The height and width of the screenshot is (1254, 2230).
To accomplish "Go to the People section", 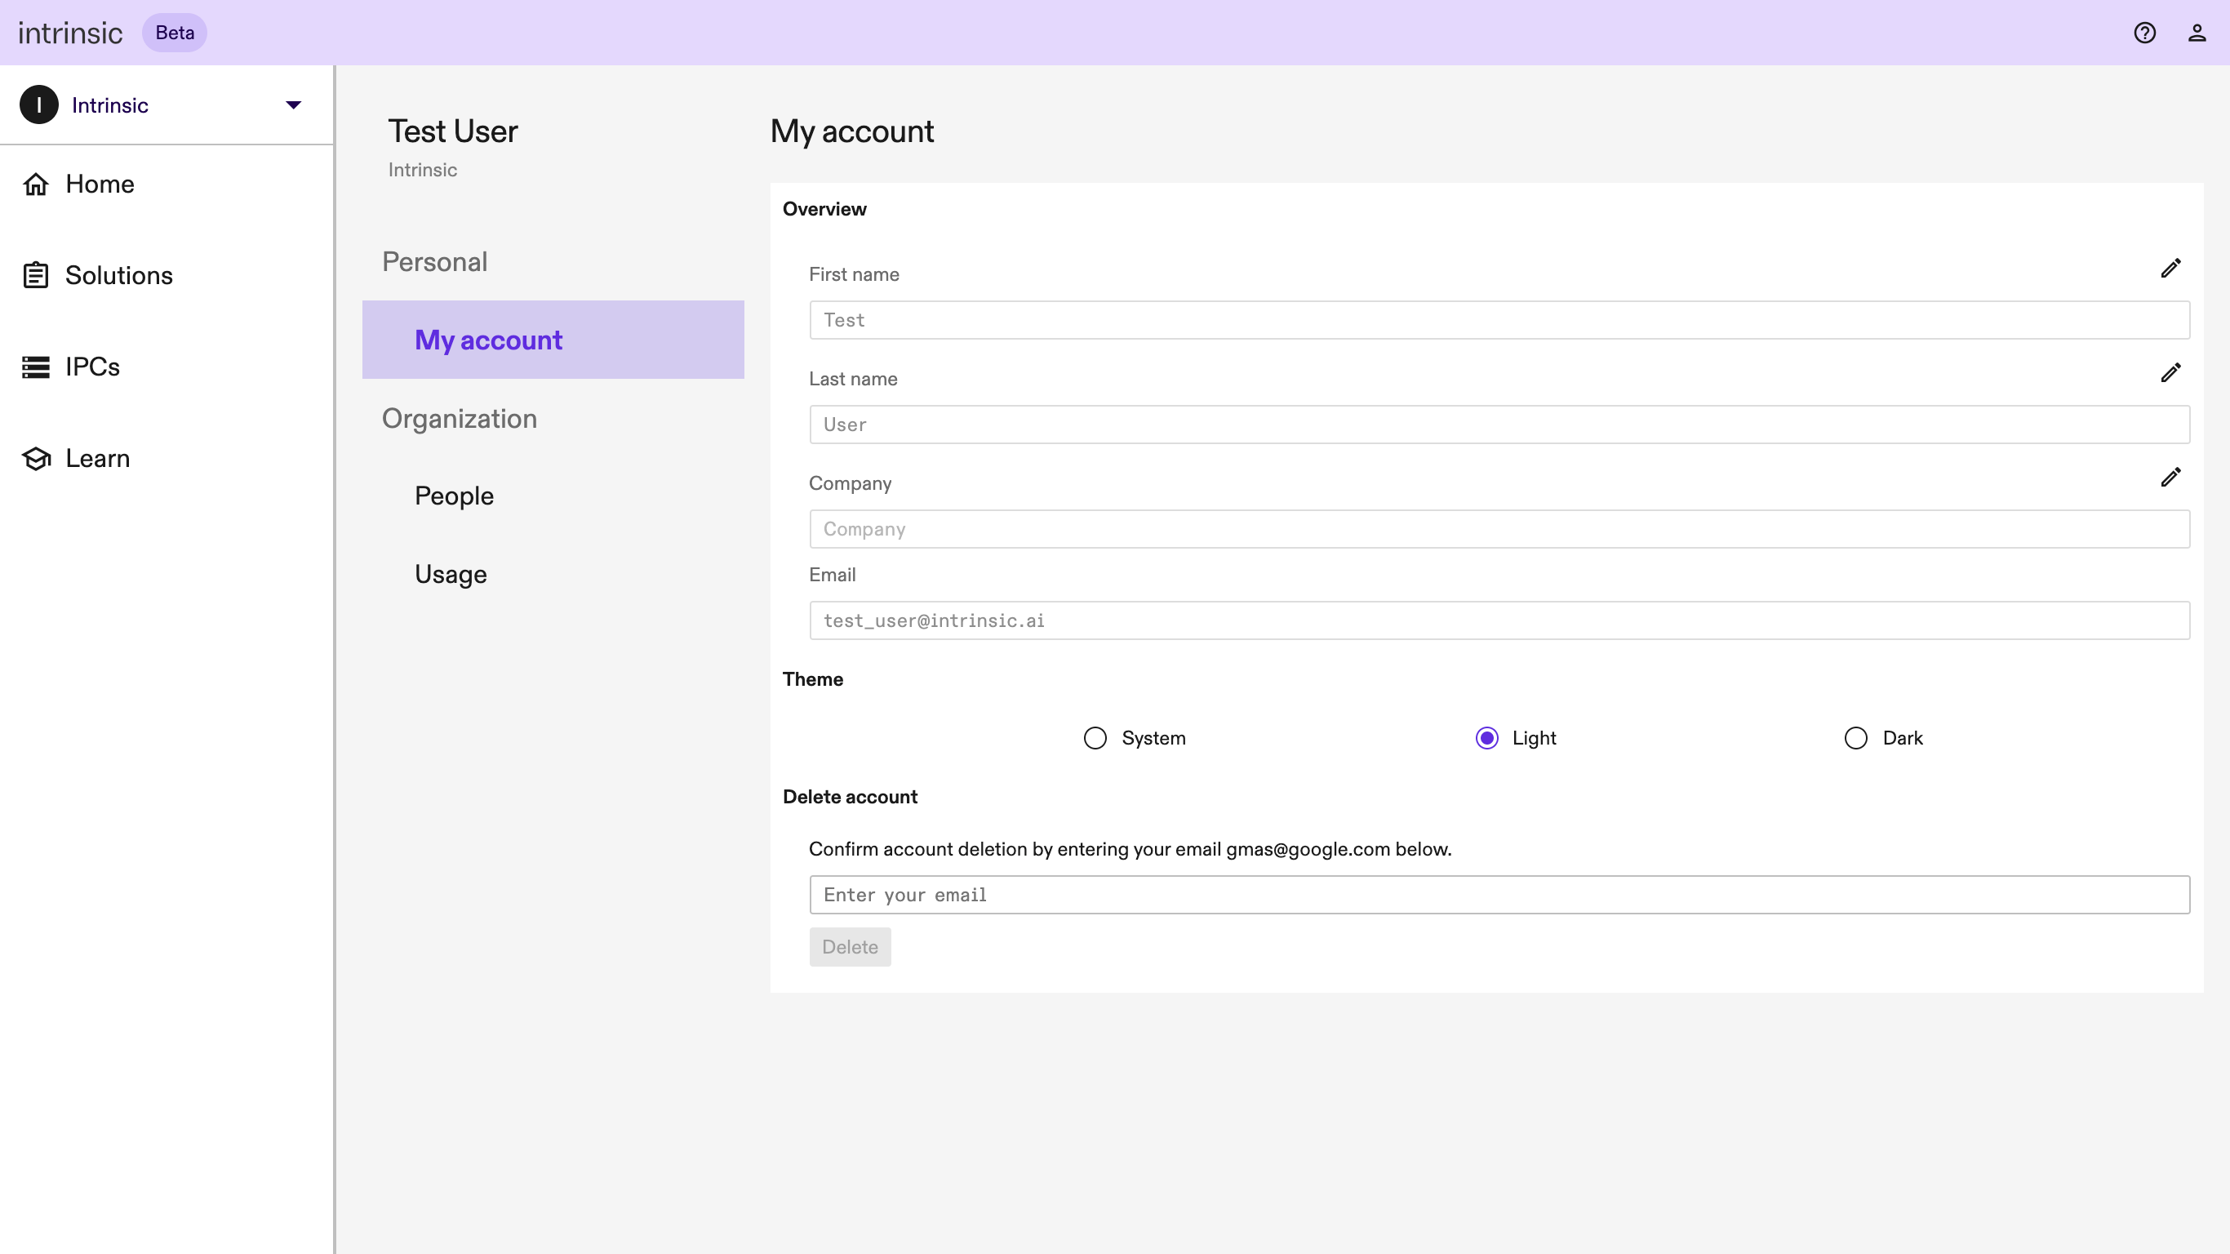I will point(454,496).
